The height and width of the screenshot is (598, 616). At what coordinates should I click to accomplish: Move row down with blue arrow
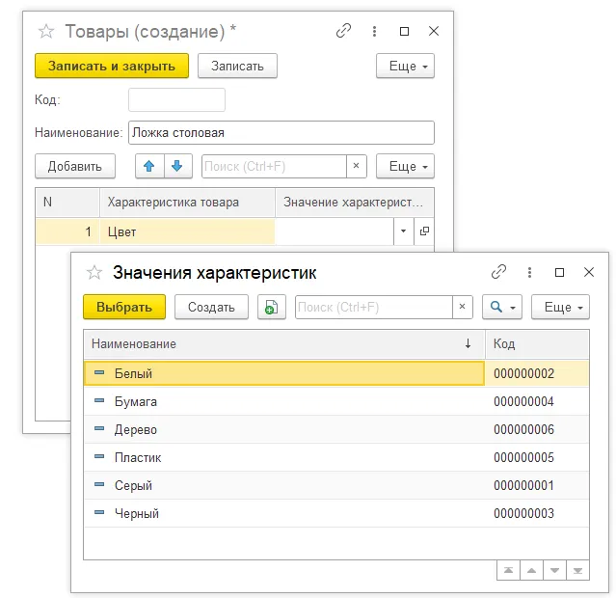tap(176, 166)
